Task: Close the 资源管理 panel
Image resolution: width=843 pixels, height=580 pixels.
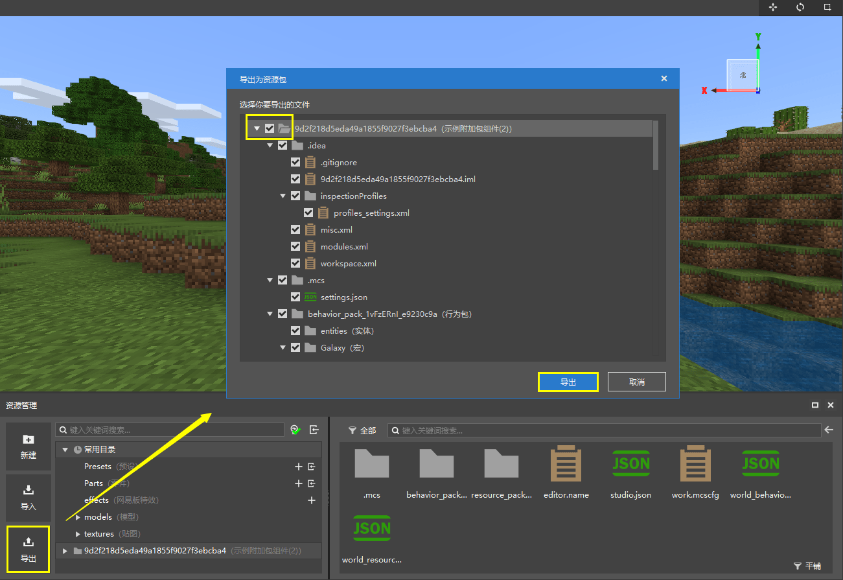Action: (x=831, y=405)
